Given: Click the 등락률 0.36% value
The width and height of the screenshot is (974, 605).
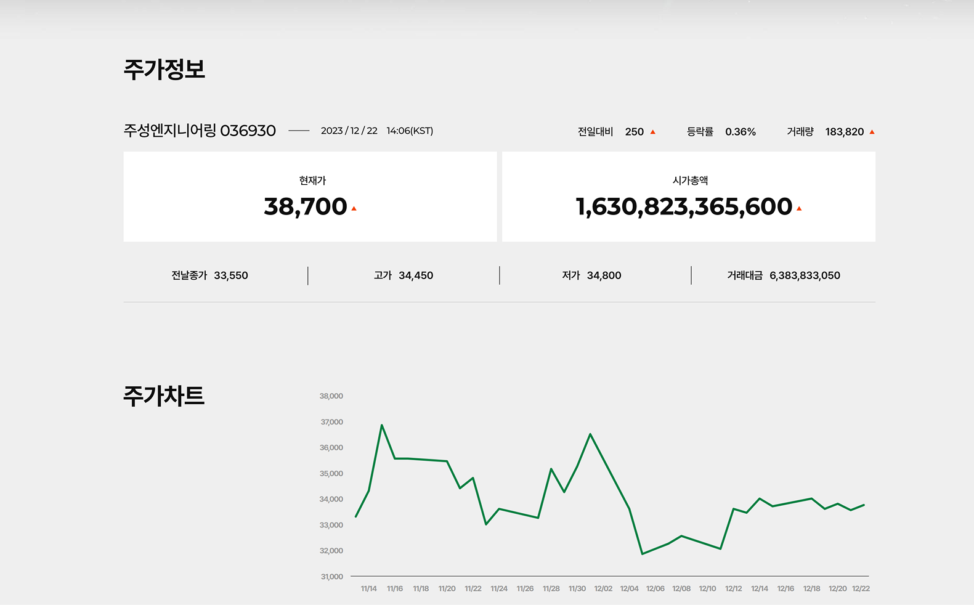Looking at the screenshot, I should [x=740, y=132].
